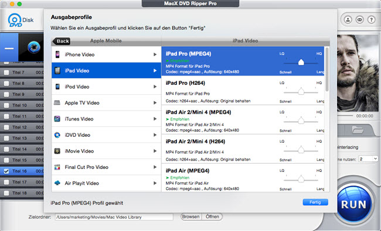This screenshot has height=231, width=381.
Task: Expand iPhone Video submenu arrow
Action: click(x=155, y=54)
